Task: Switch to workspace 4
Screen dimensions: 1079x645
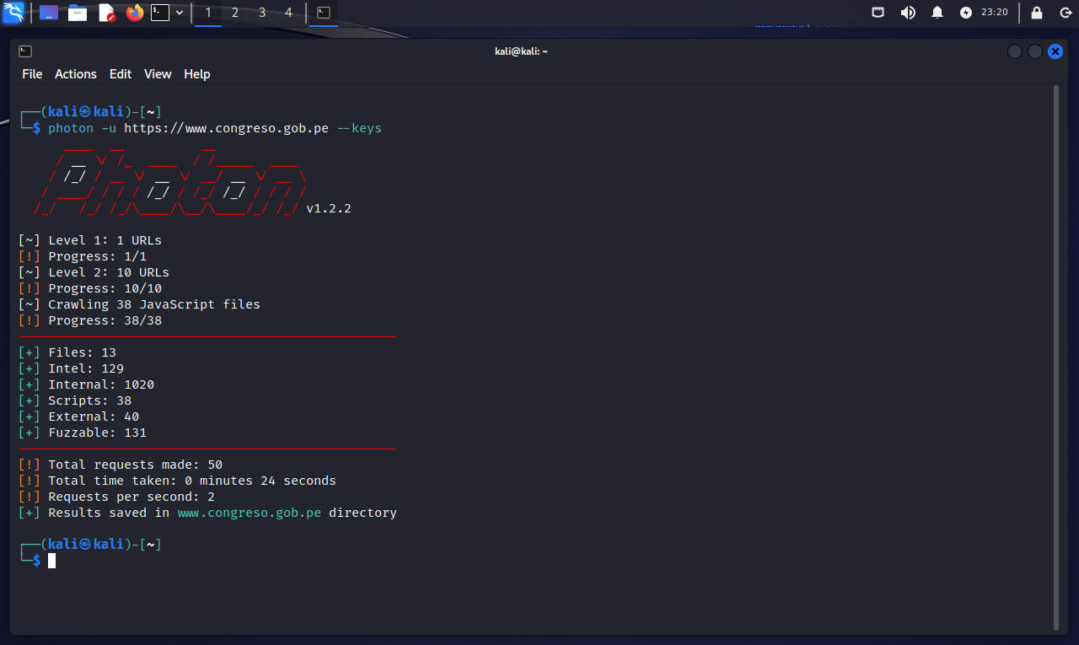Action: 289,13
